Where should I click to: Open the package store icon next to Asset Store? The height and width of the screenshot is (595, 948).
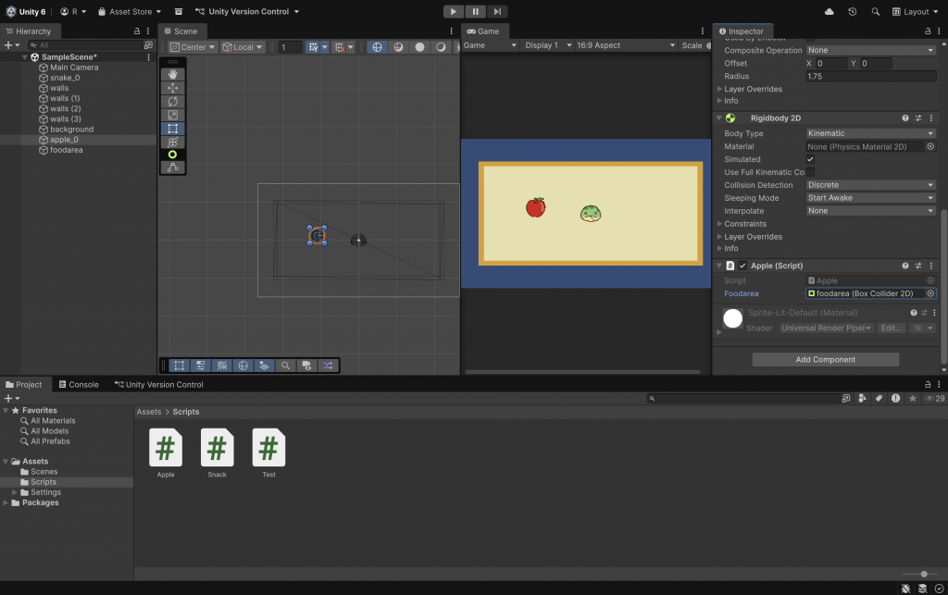pos(179,11)
